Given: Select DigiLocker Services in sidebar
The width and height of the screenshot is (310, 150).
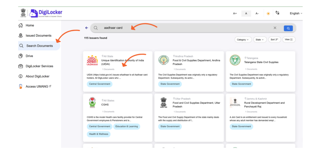Looking at the screenshot, I should click(x=36, y=66).
